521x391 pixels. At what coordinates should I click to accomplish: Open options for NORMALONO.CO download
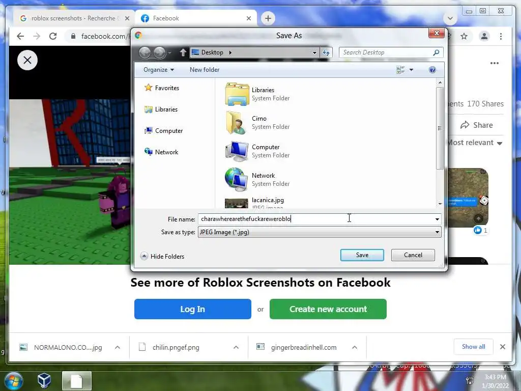click(x=118, y=347)
